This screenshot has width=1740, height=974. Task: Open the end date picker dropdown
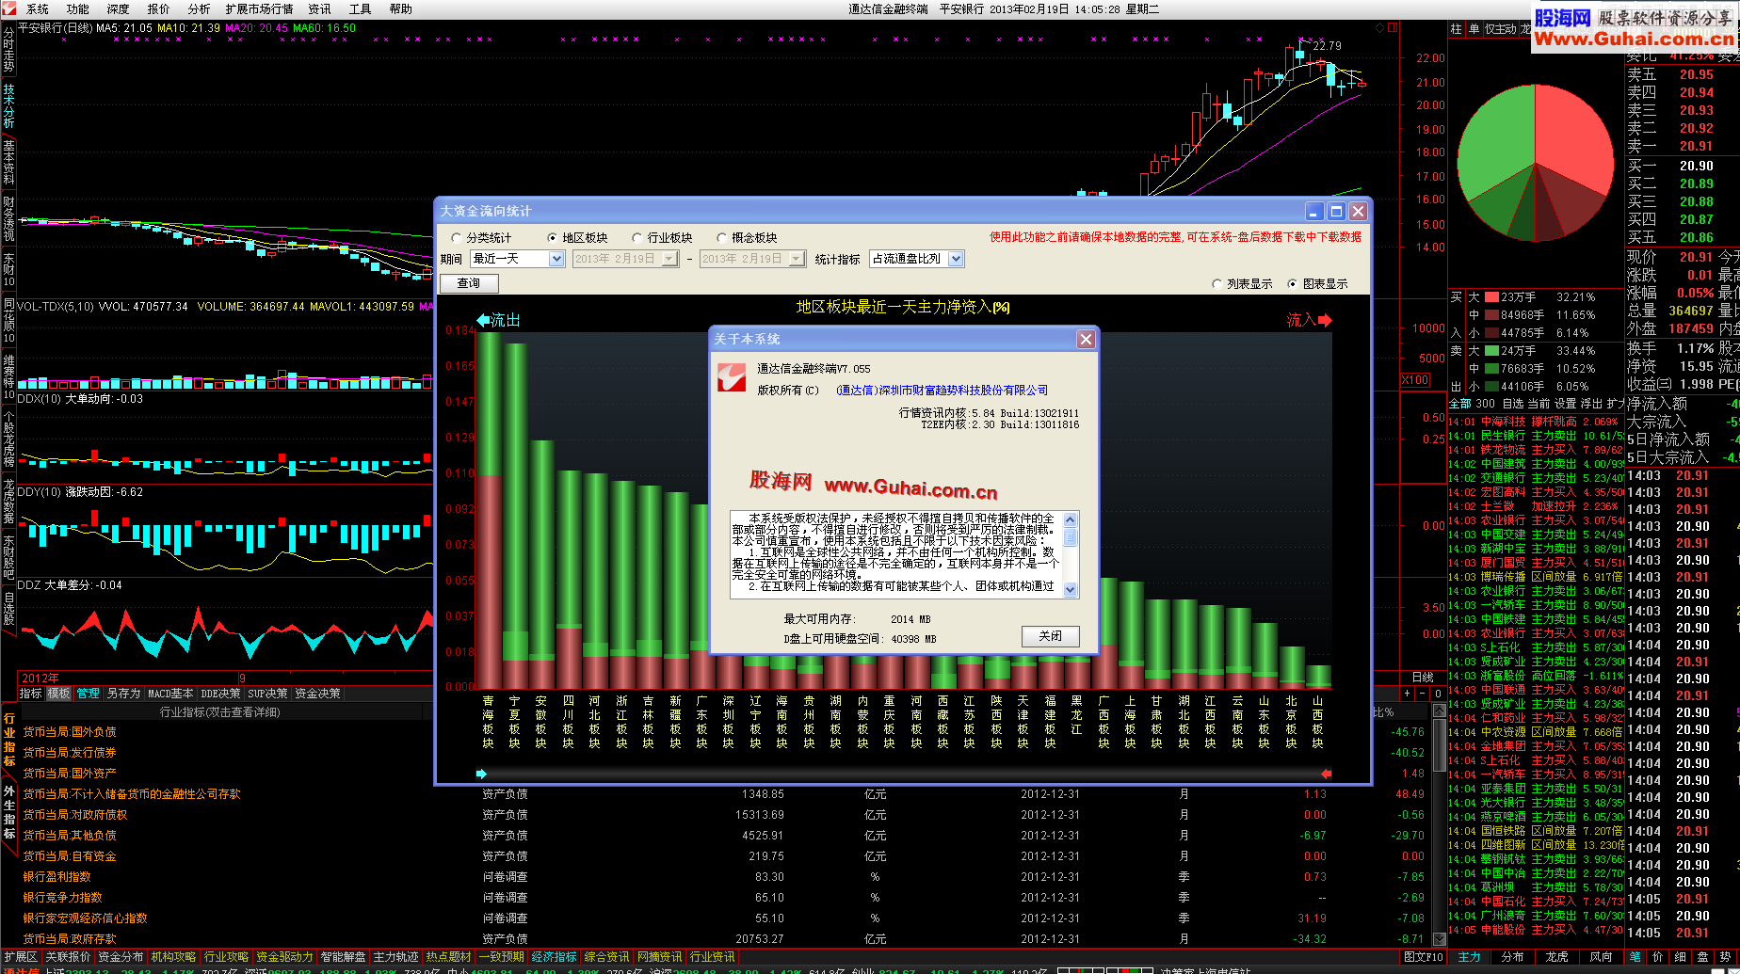[x=797, y=259]
